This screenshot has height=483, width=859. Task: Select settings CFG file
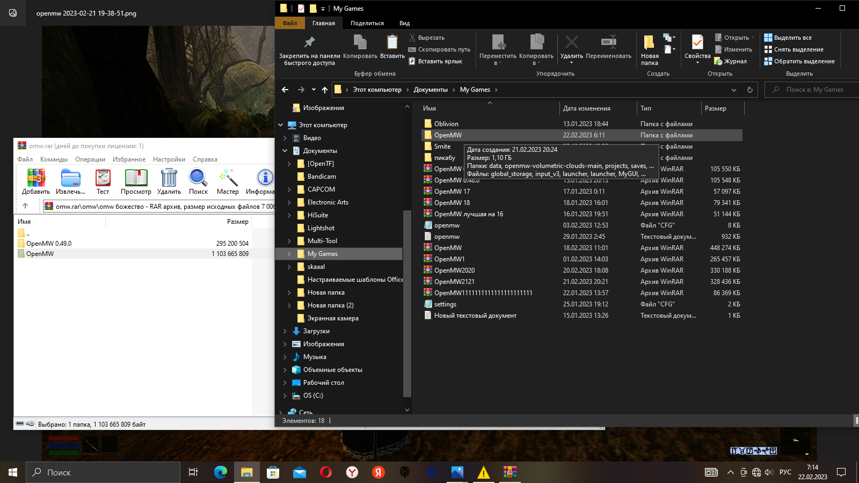pos(445,304)
